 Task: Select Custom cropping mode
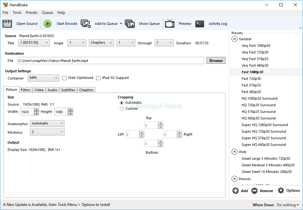pyautogui.click(x=122, y=108)
